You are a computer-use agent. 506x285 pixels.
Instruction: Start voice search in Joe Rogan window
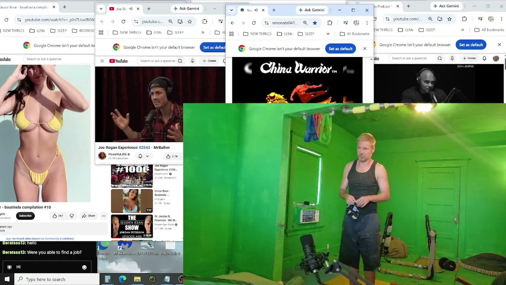tap(193, 61)
